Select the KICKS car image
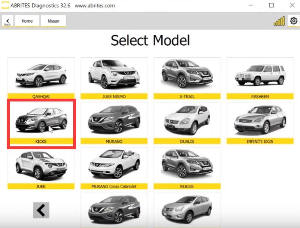The image size is (300, 228). tap(41, 120)
